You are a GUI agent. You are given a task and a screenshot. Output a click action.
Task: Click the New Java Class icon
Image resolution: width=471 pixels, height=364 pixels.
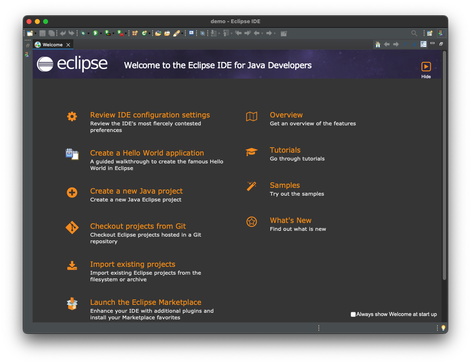click(144, 33)
